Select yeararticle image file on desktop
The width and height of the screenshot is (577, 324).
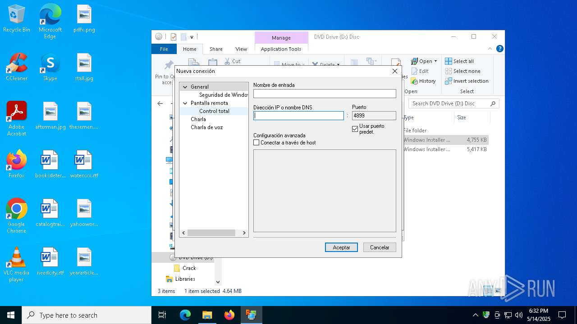point(84,262)
